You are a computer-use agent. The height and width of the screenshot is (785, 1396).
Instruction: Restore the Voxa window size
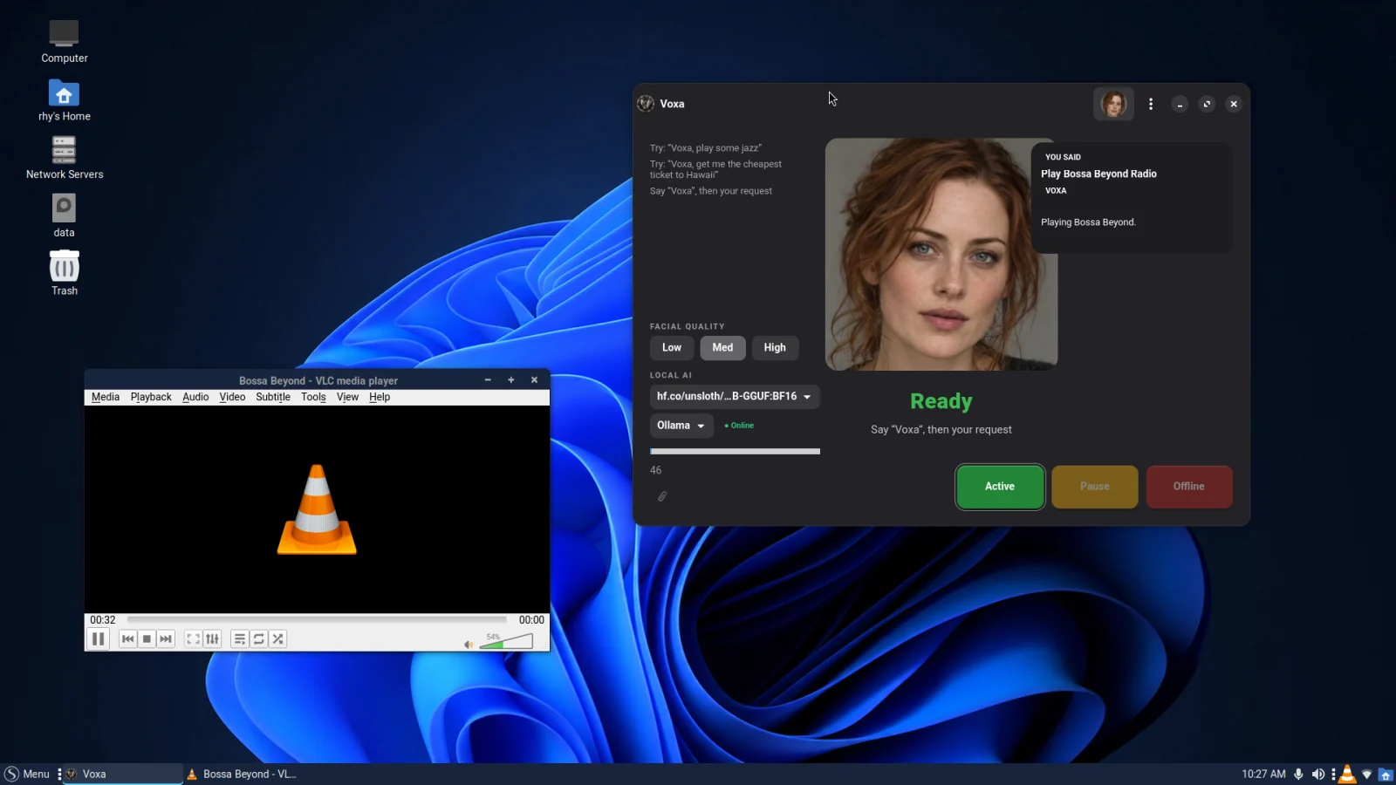[x=1207, y=104]
